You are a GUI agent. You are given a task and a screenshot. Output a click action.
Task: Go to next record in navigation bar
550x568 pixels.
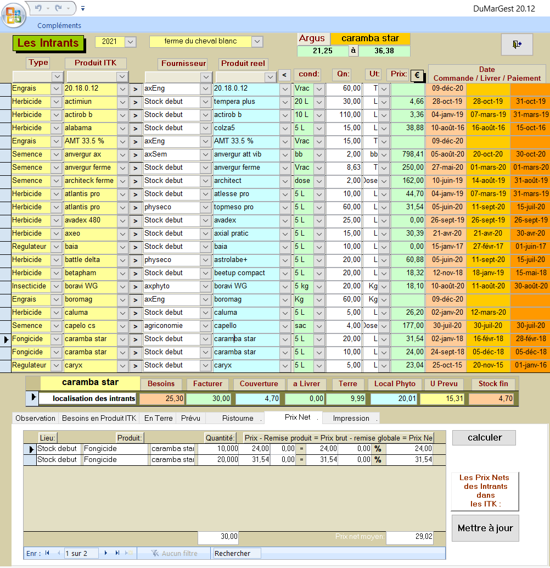pos(106,553)
